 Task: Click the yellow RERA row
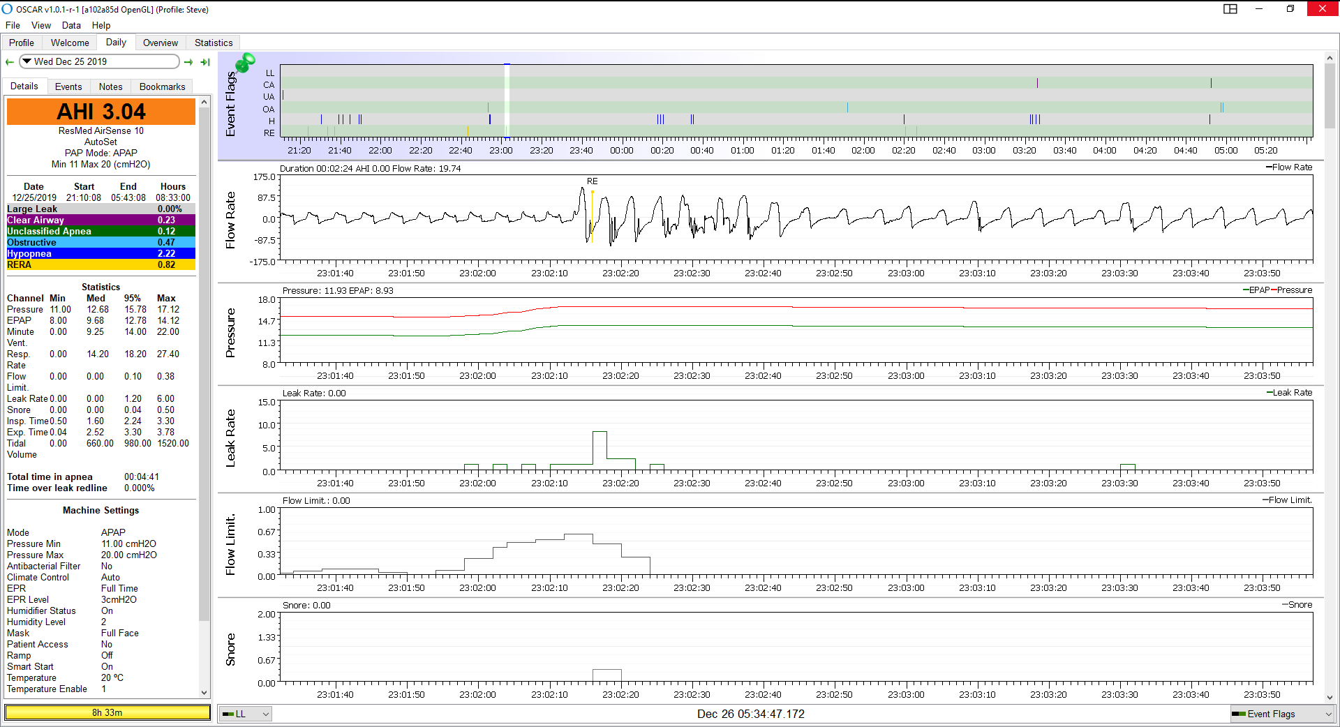tap(101, 264)
